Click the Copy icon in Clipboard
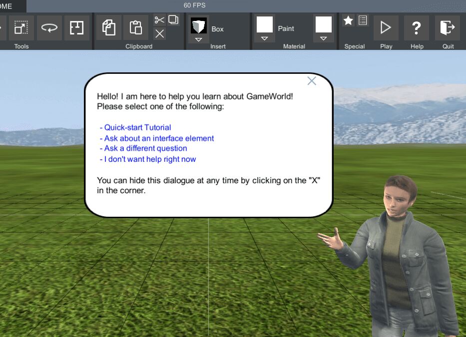This screenshot has width=466, height=337. pos(109,27)
